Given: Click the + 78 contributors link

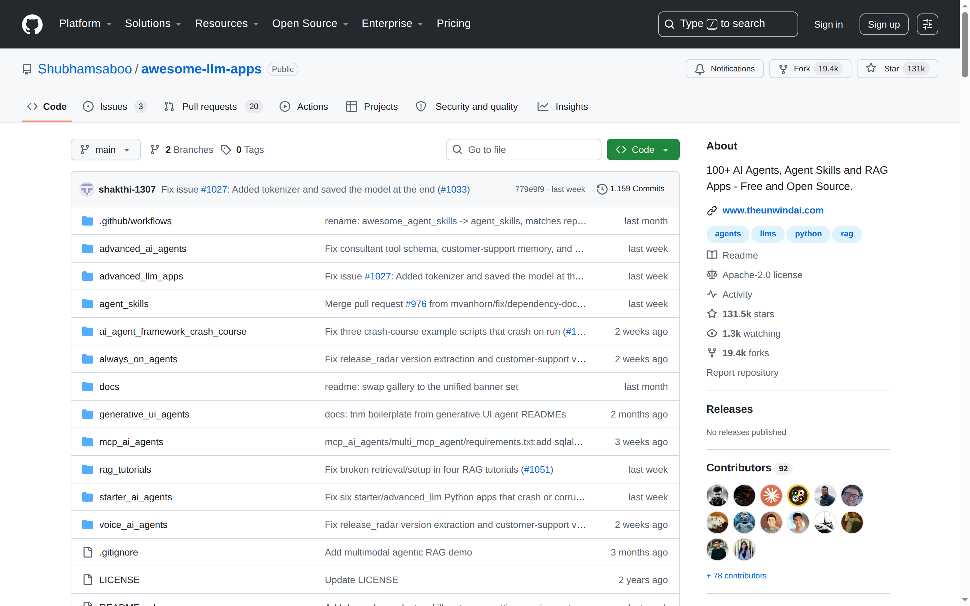Looking at the screenshot, I should click(x=736, y=576).
